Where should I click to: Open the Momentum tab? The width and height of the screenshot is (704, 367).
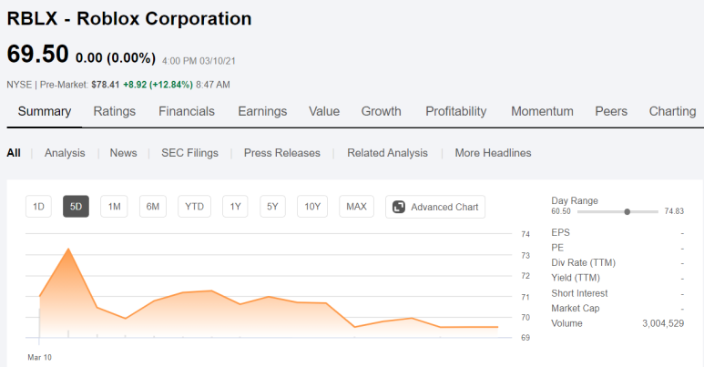coord(542,111)
